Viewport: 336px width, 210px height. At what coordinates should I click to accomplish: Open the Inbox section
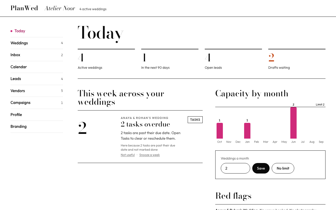[37, 55]
